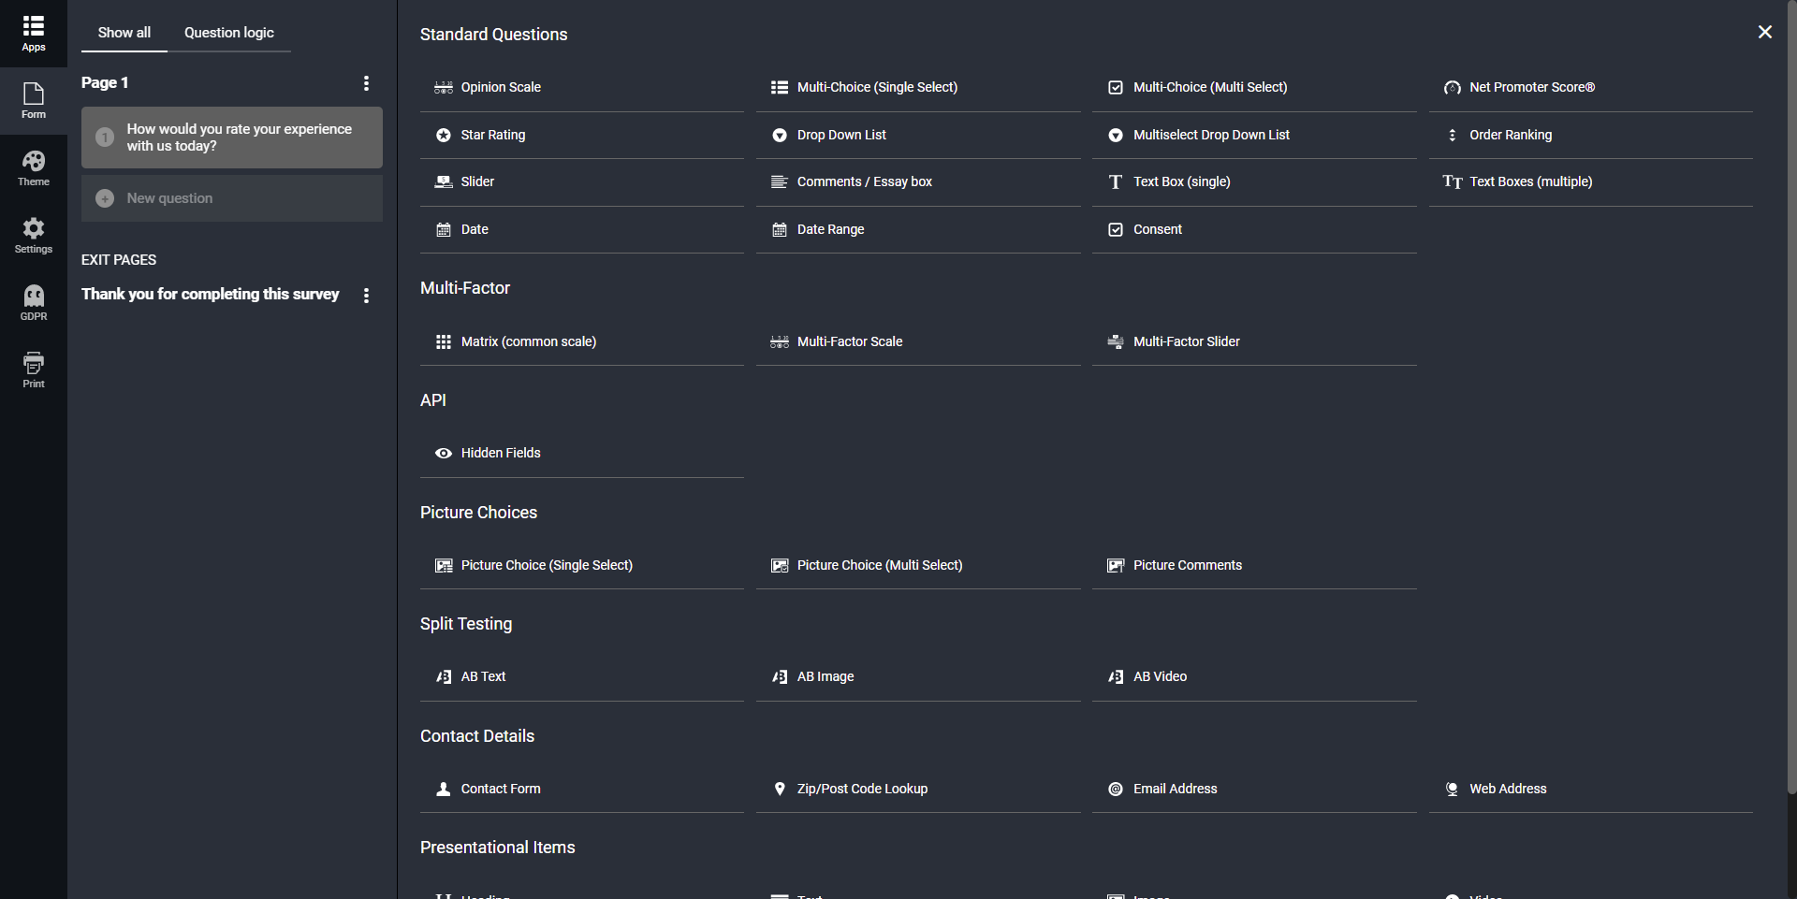
Task: Choose the Picture Choice (Single Select) type
Action: 582,565
